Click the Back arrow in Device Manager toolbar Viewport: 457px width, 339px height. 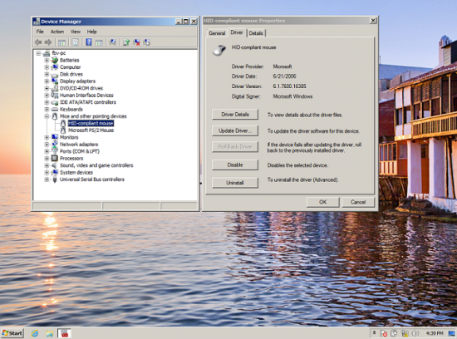[38, 42]
